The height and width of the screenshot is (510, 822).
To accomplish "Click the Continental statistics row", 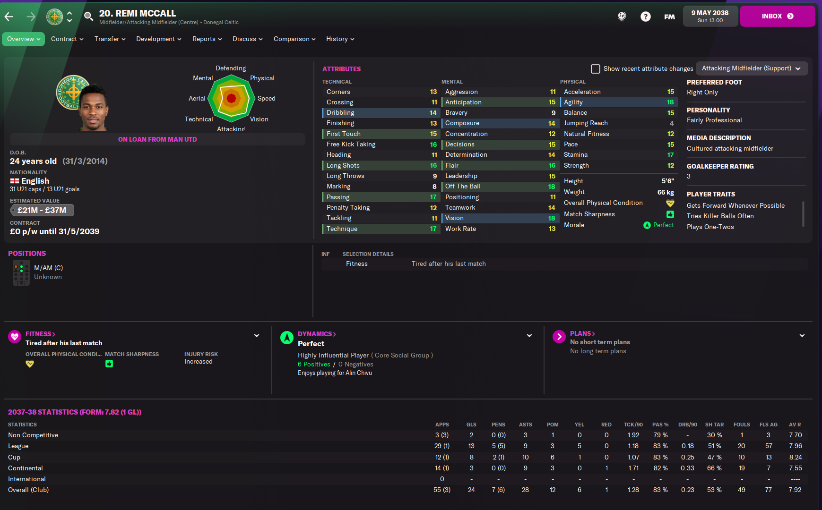I will pos(408,468).
